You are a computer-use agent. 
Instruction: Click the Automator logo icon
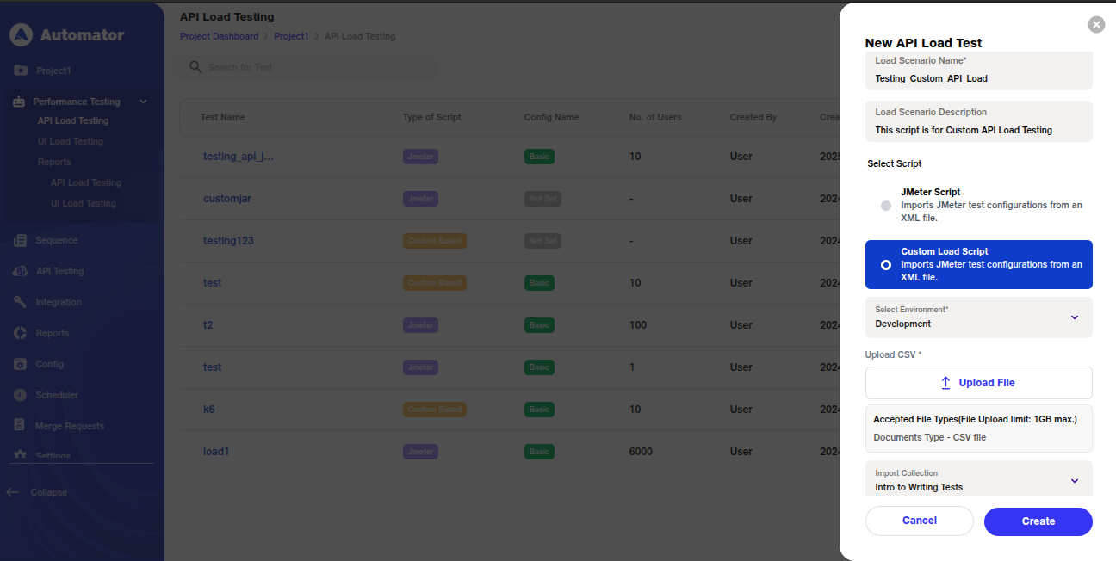pyautogui.click(x=21, y=35)
